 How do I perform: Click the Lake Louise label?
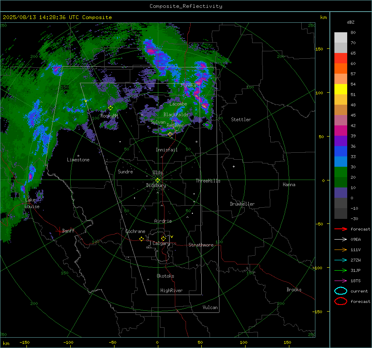coord(32,203)
